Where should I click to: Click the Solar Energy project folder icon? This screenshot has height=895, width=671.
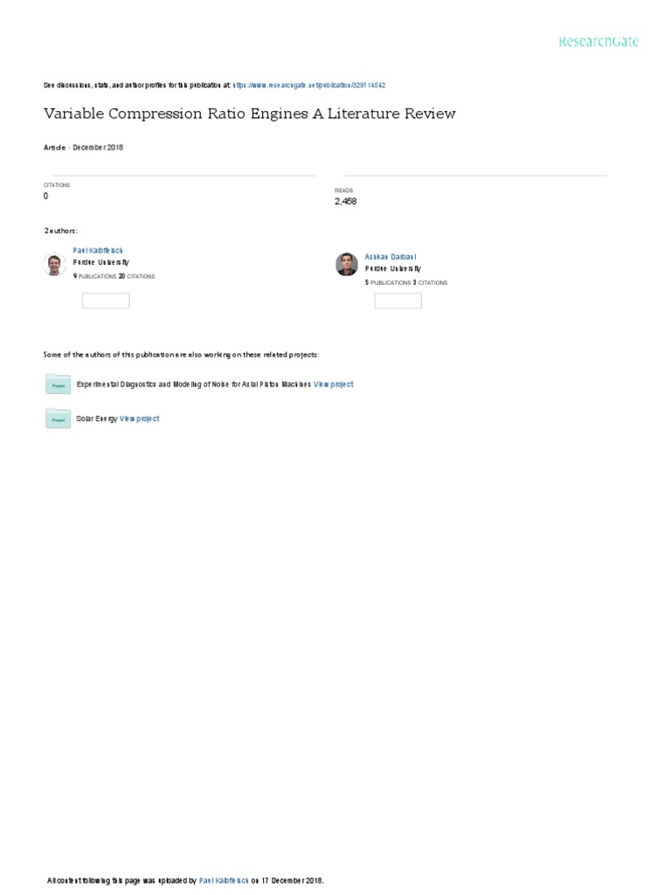(58, 420)
